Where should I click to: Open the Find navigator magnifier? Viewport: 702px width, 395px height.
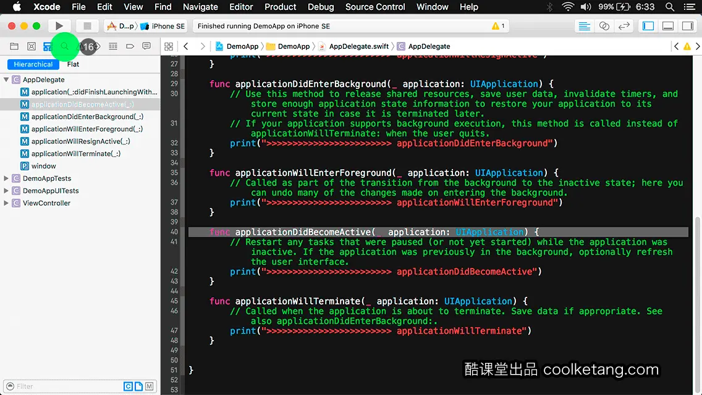pyautogui.click(x=64, y=46)
